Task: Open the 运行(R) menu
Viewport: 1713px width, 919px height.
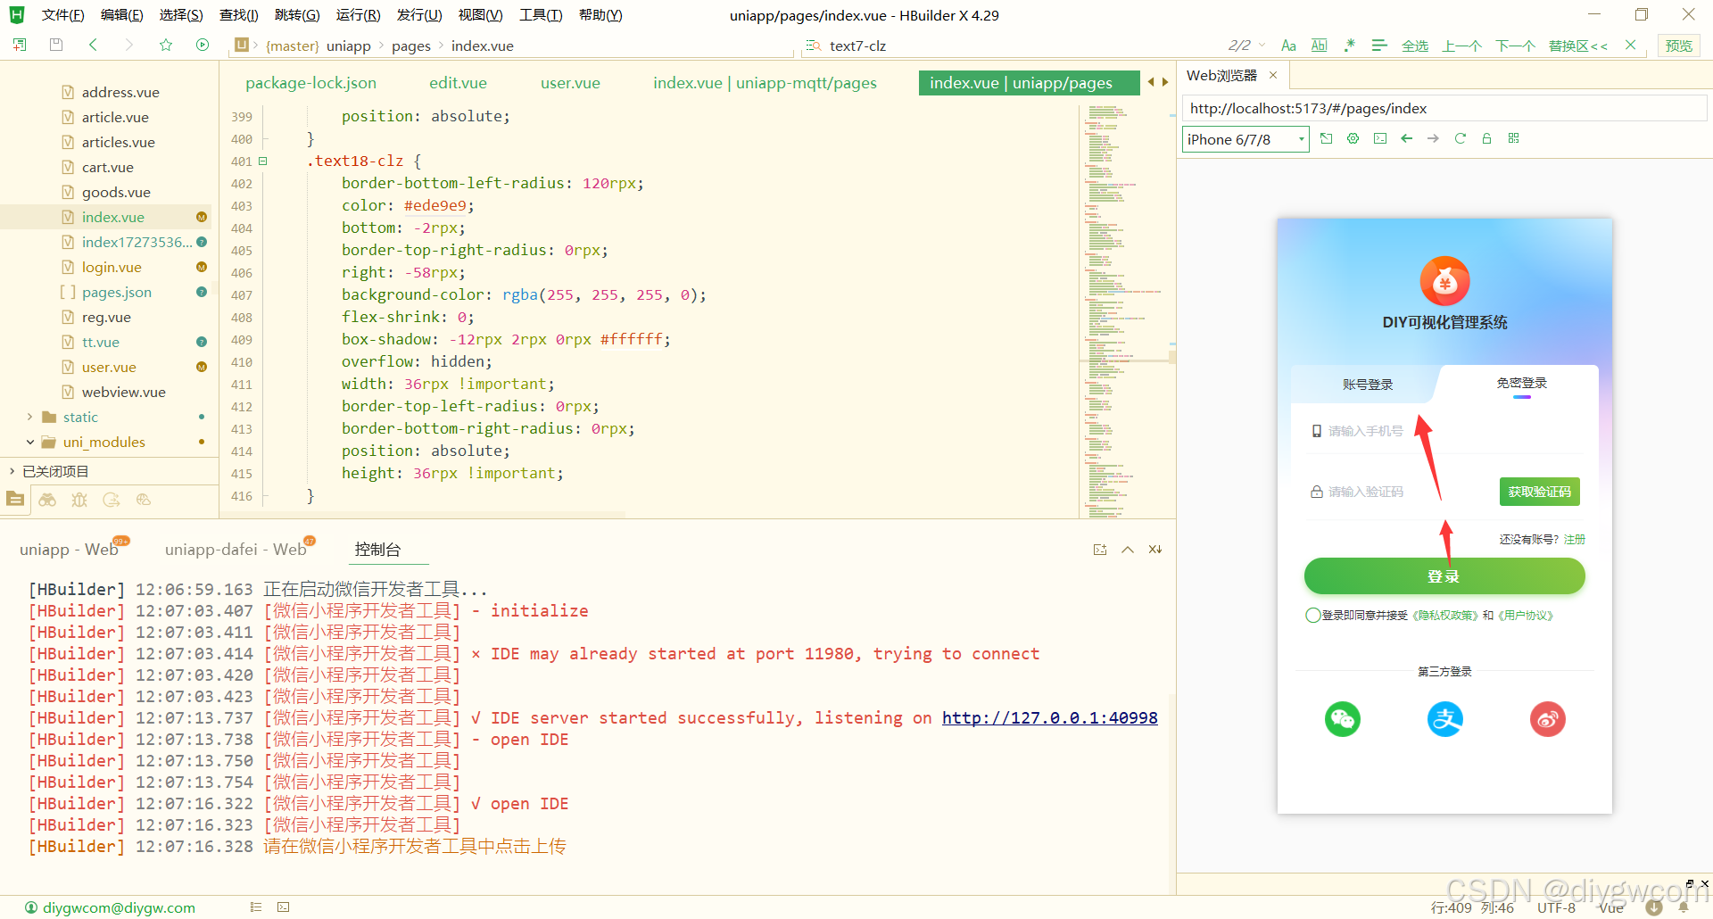Action: click(x=359, y=15)
